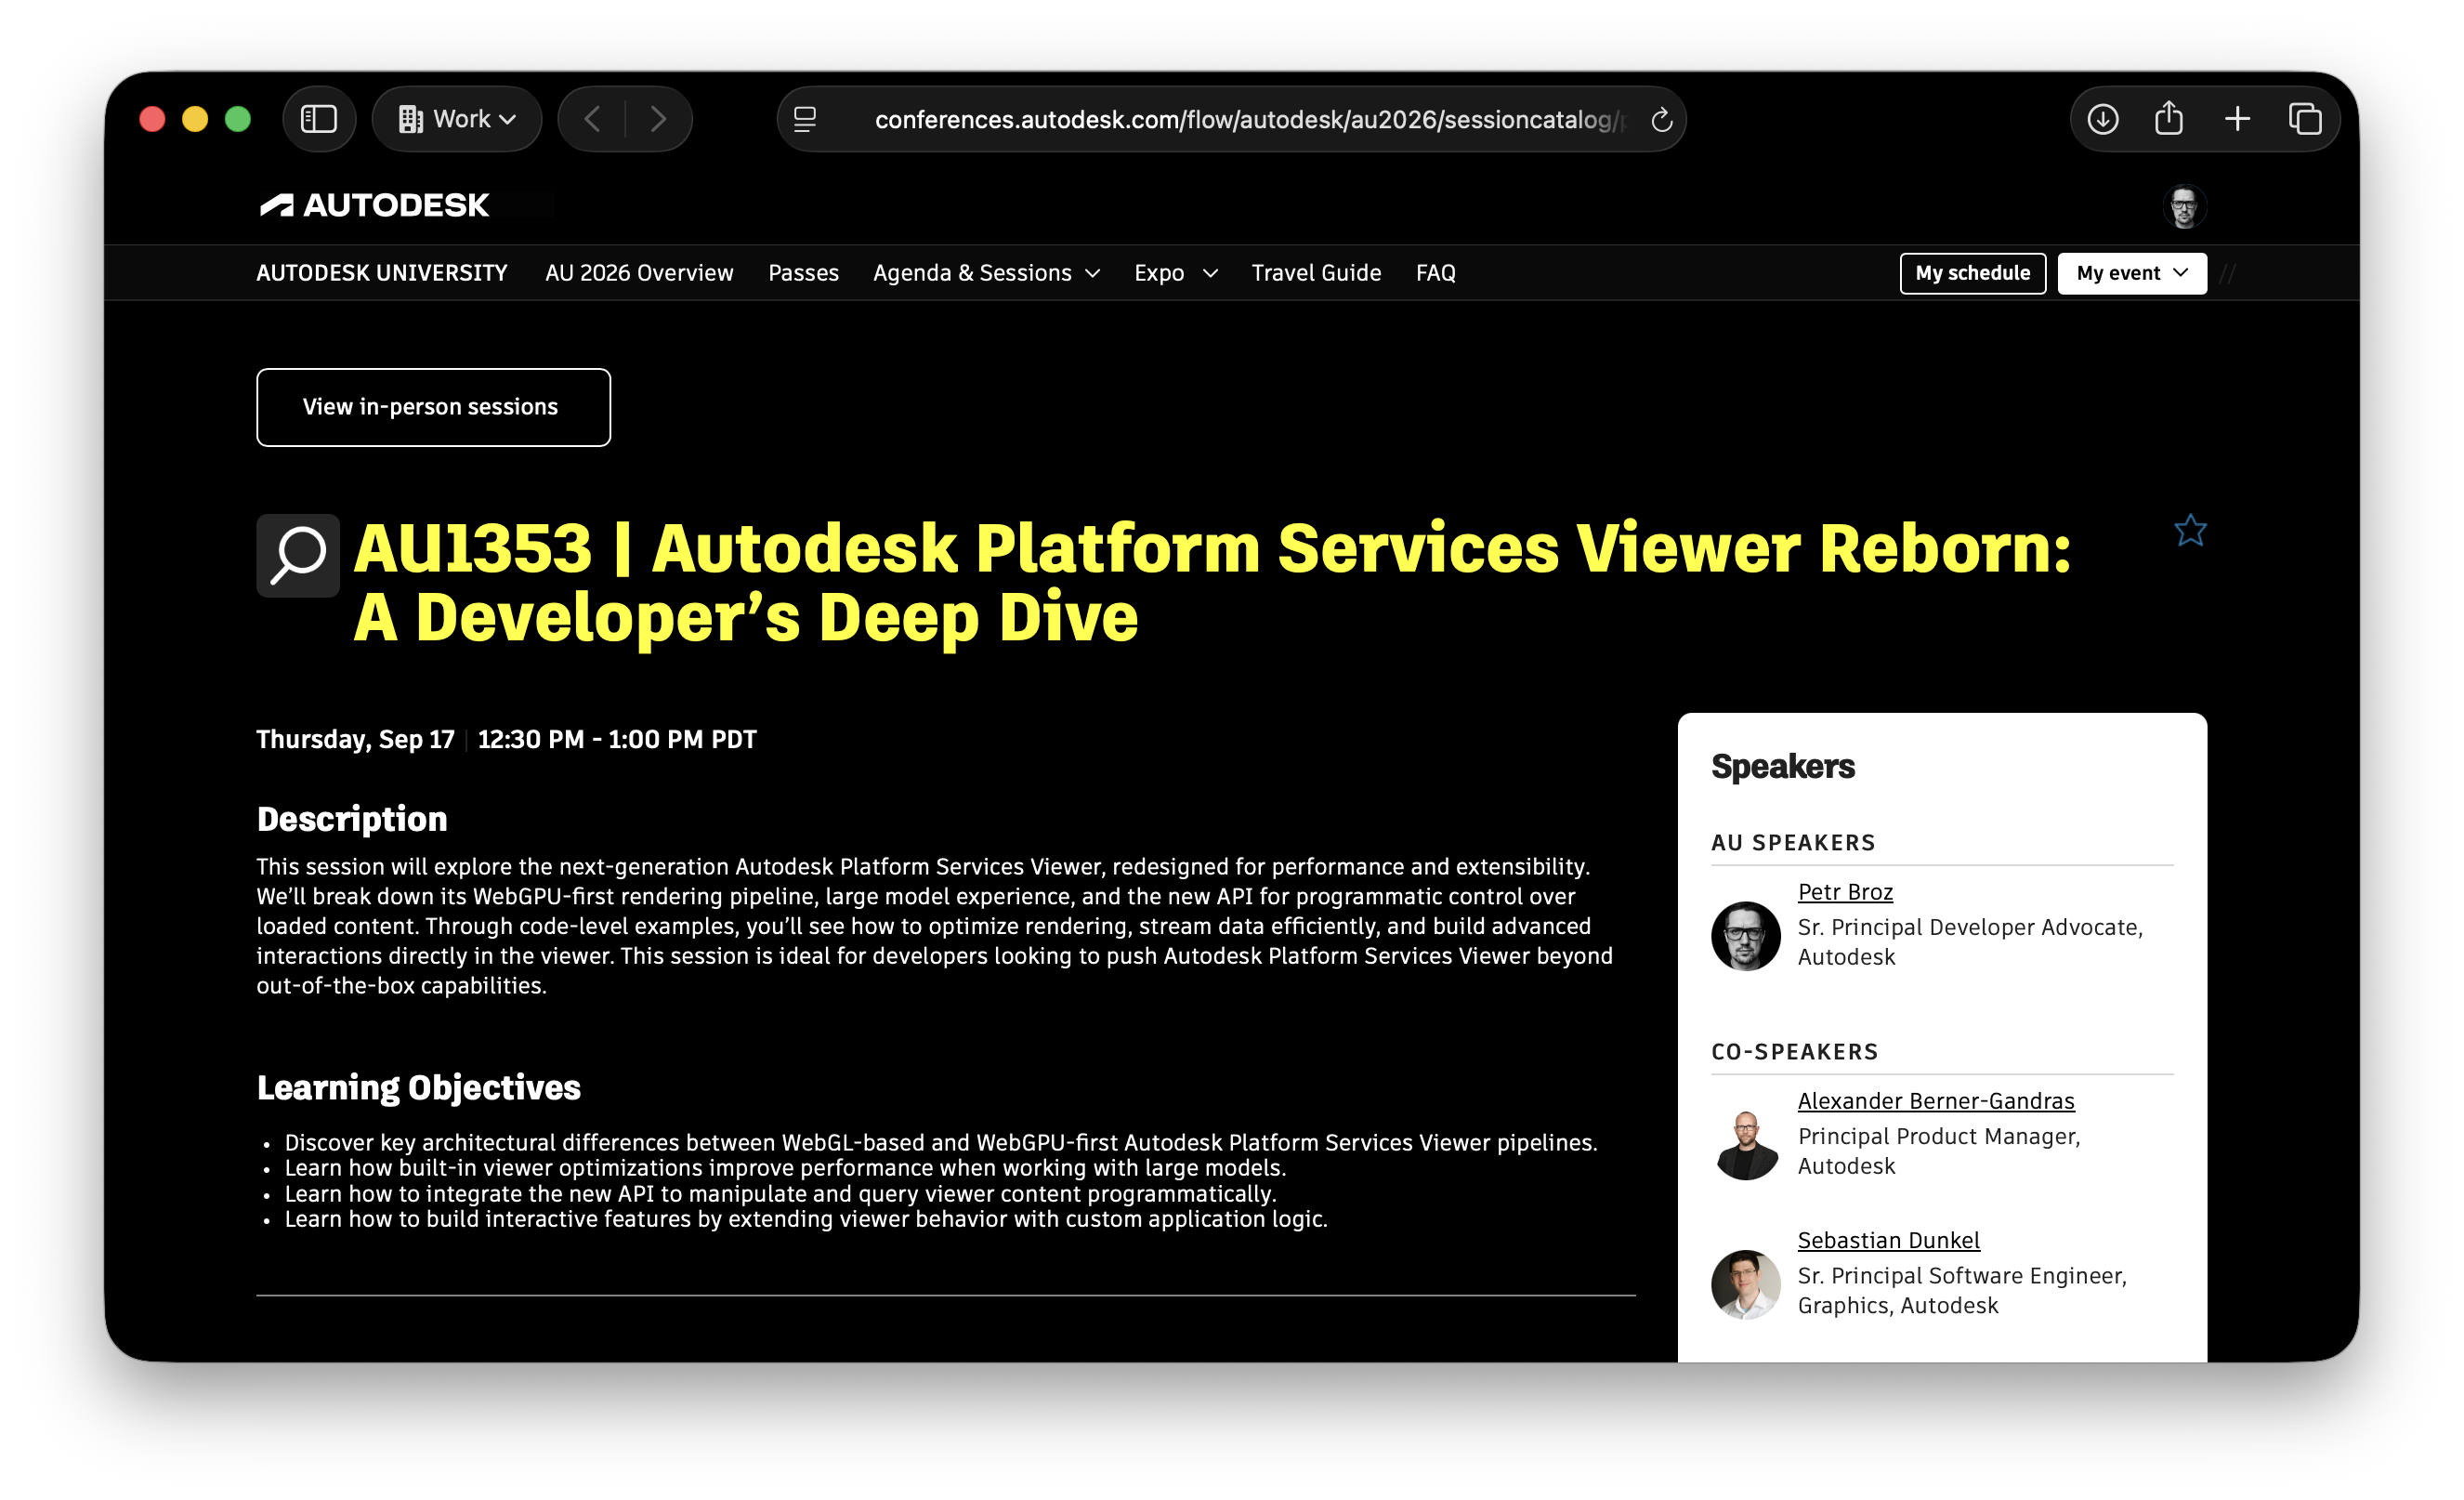The image size is (2464, 1500).
Task: Click the My schedule button
Action: [x=1972, y=273]
